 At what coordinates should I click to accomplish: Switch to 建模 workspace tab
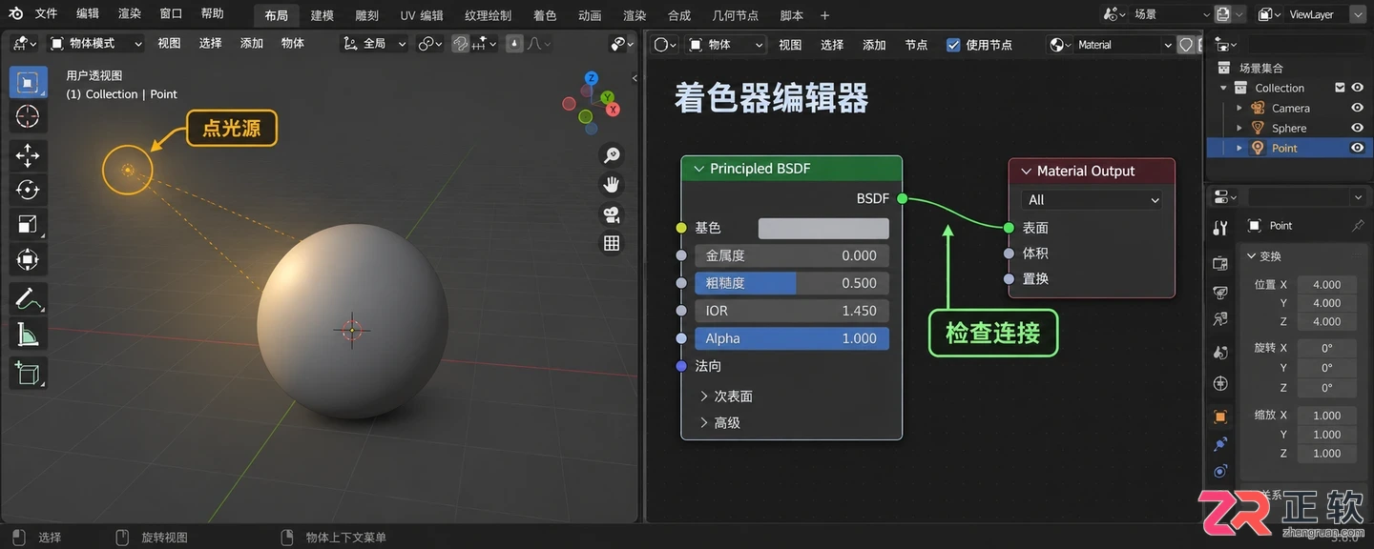point(323,15)
